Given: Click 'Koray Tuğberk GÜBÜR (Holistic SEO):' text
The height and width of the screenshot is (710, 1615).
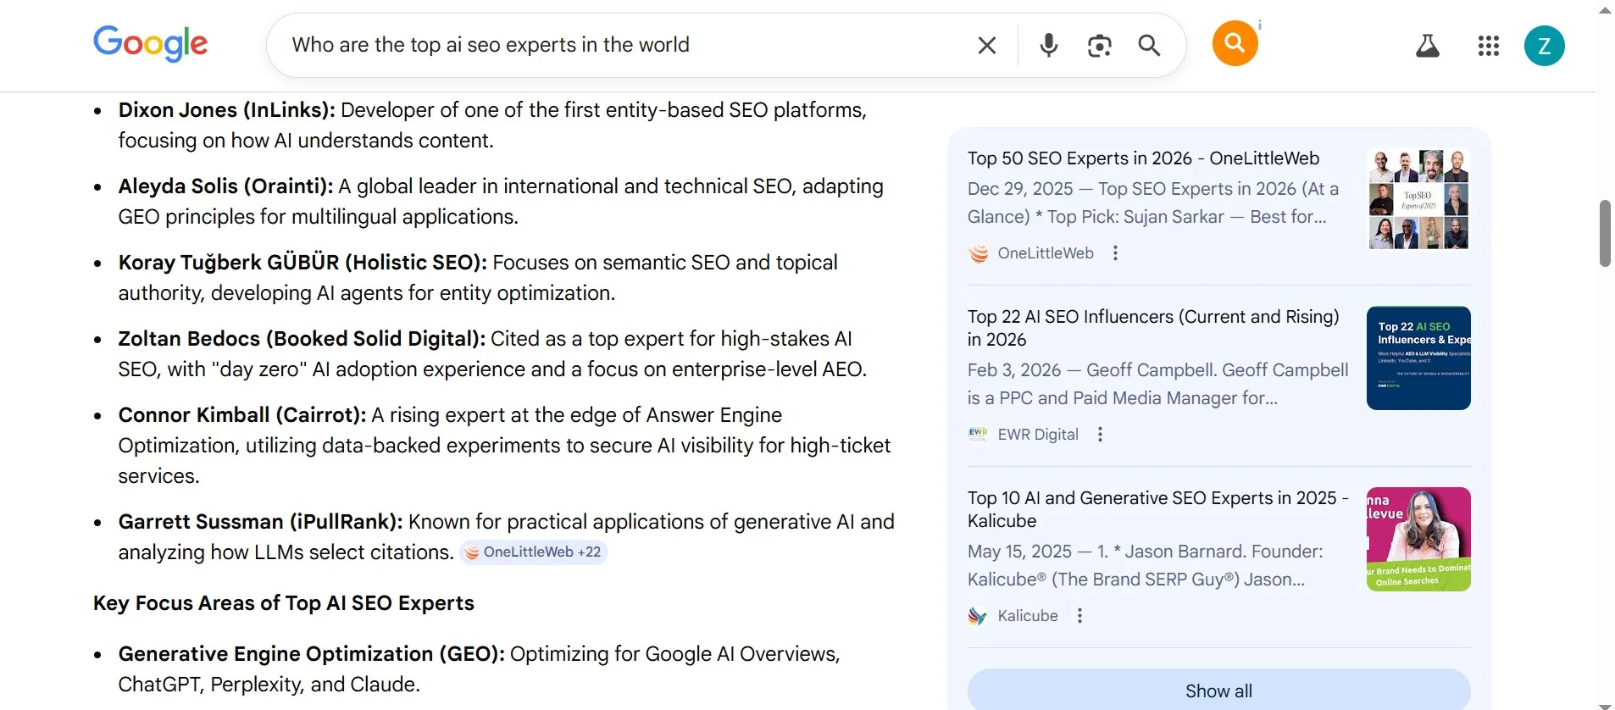Looking at the screenshot, I should (x=302, y=263).
